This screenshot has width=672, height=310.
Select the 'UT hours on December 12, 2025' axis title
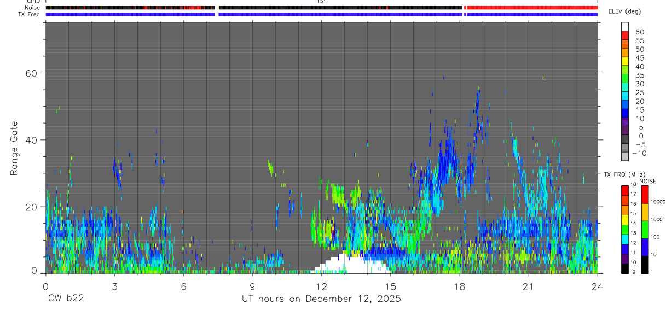tap(322, 299)
